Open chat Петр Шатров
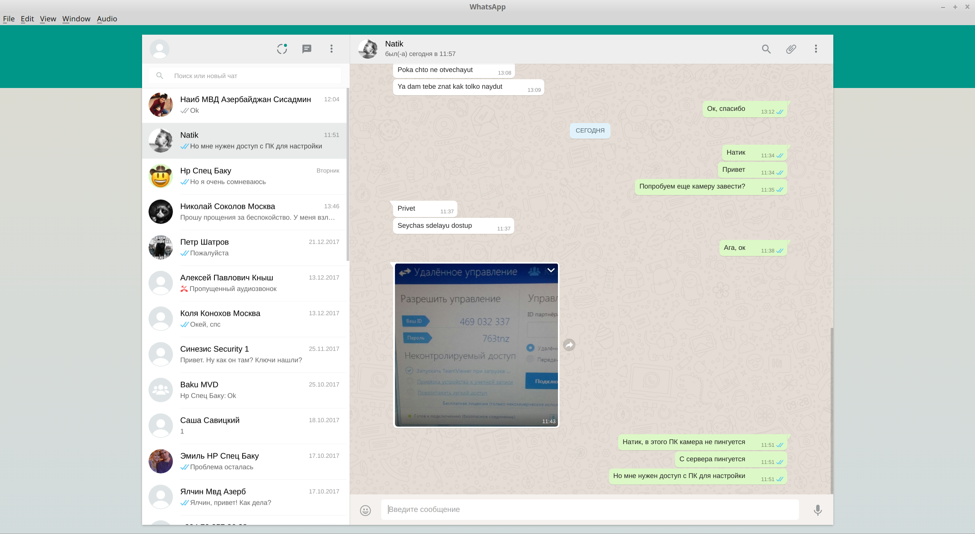This screenshot has height=534, width=975. [x=244, y=248]
